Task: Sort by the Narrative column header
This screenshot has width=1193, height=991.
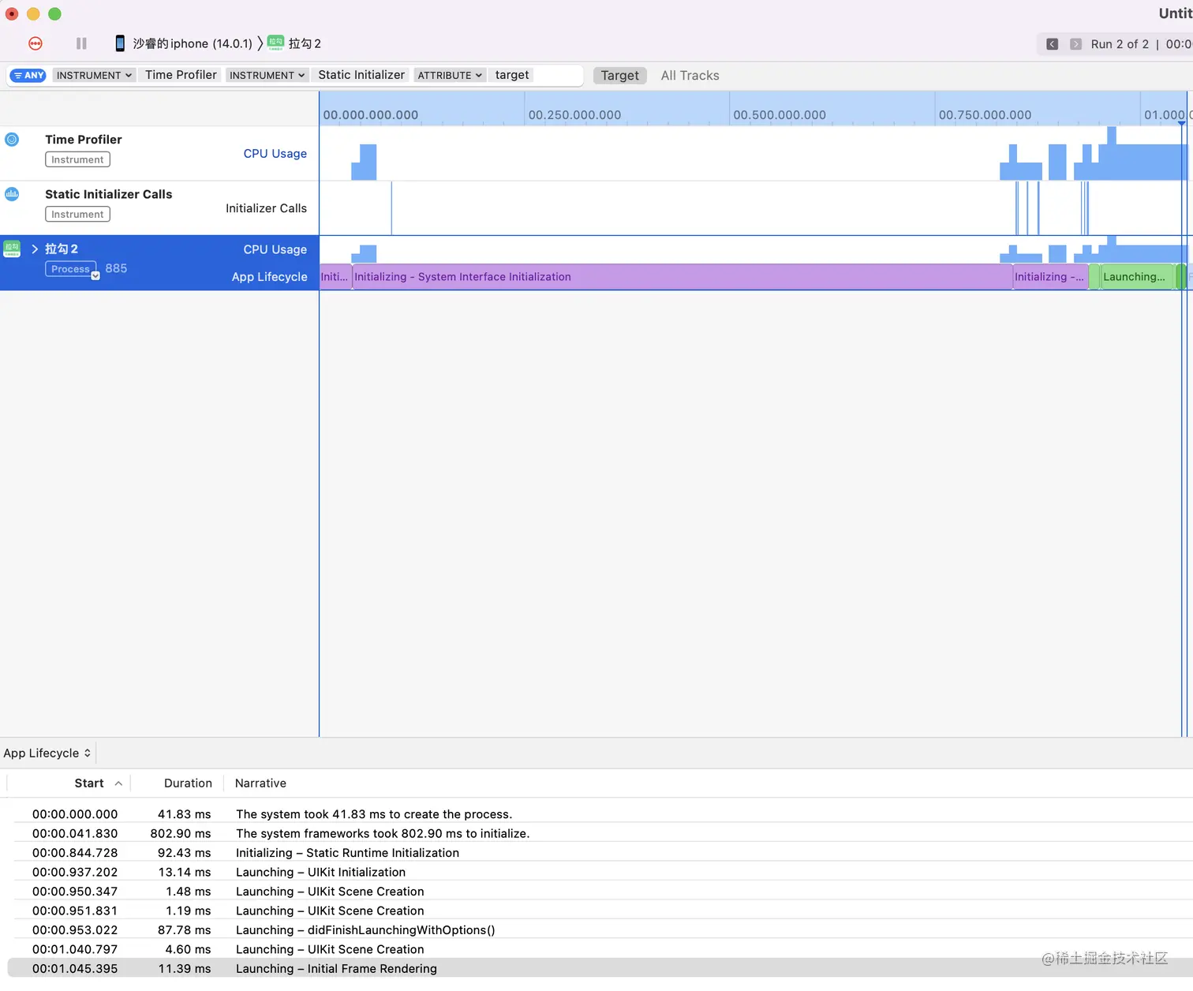Action: click(x=260, y=783)
